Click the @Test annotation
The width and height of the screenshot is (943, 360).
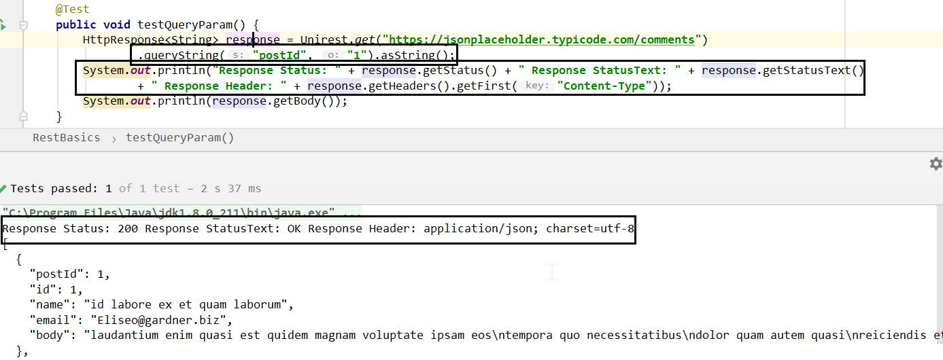point(73,10)
